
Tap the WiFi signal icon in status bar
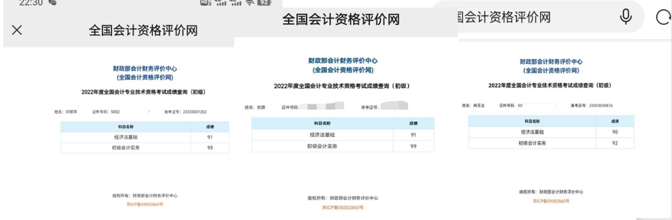(x=249, y=3)
